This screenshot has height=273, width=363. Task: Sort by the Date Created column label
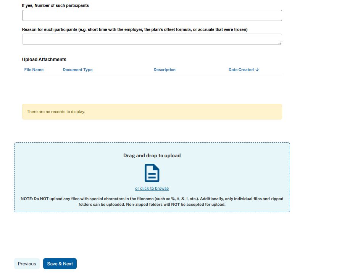coord(241,70)
